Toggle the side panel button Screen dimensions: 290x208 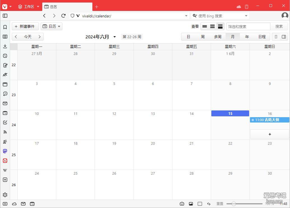click(x=5, y=16)
